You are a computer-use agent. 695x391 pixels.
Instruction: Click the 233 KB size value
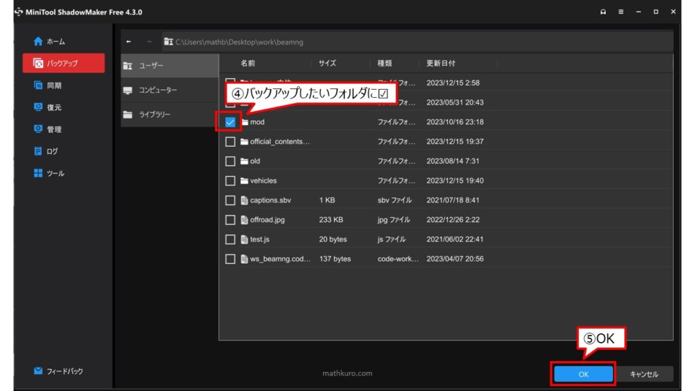click(x=331, y=220)
